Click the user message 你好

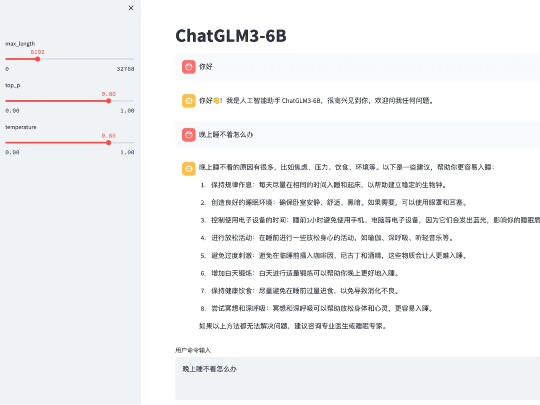point(206,67)
